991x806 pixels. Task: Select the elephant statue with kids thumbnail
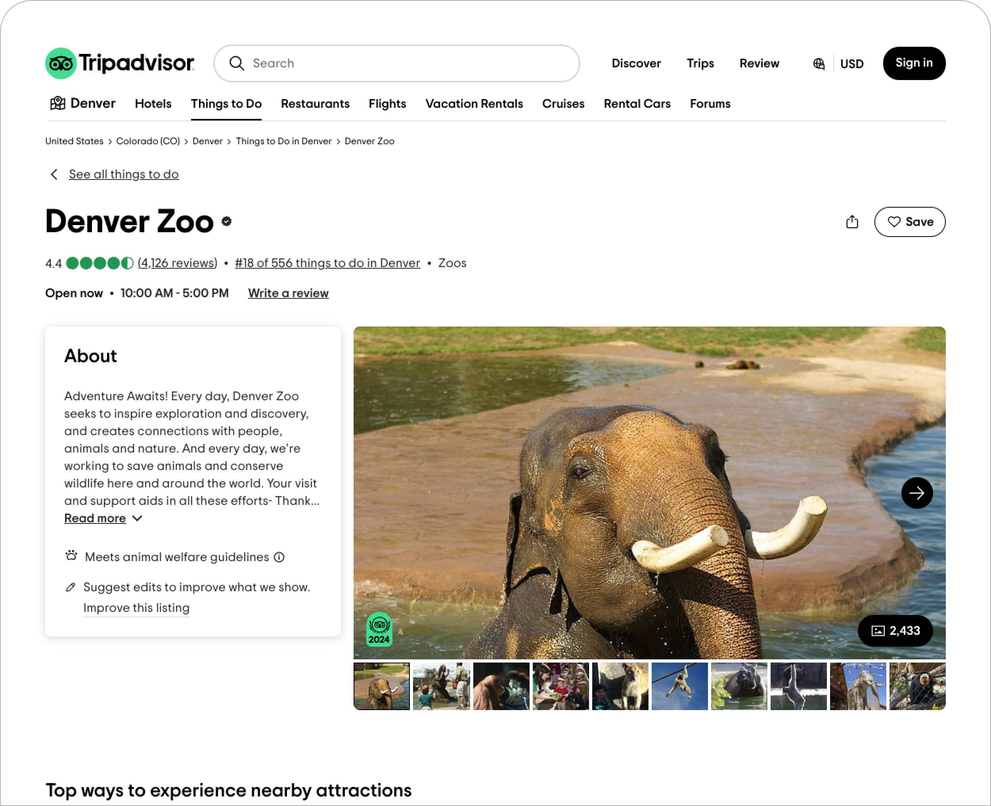(x=441, y=686)
